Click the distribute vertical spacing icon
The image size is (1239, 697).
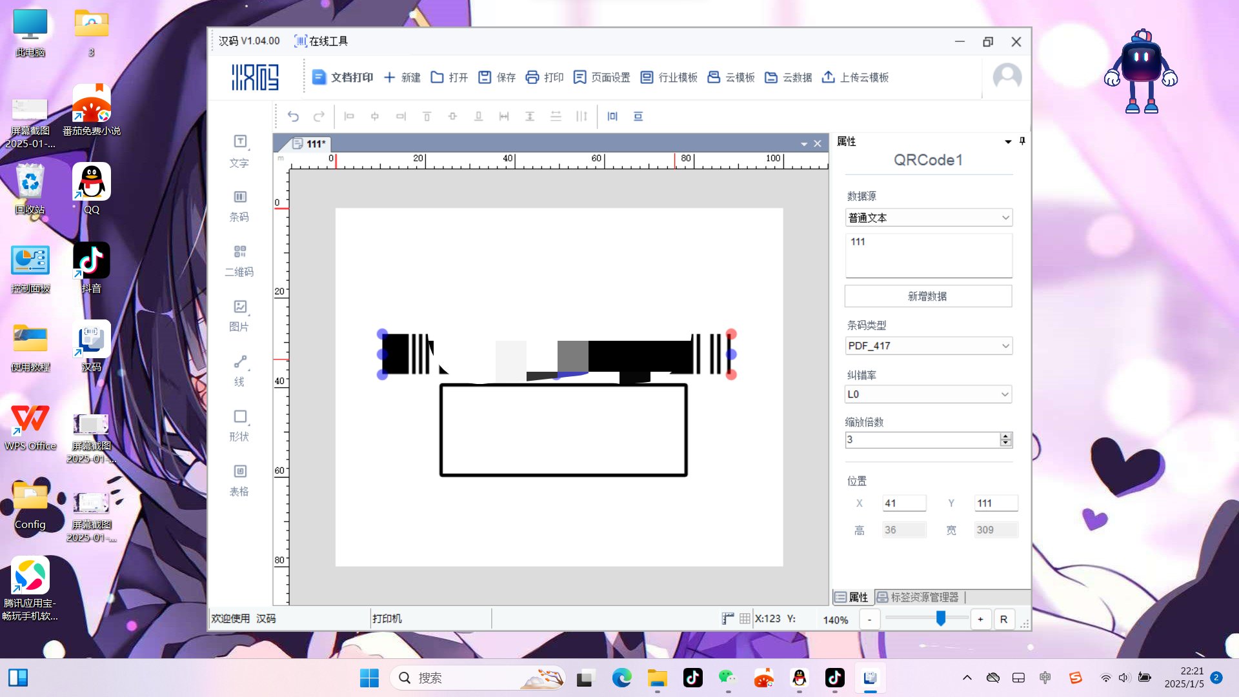(556, 116)
